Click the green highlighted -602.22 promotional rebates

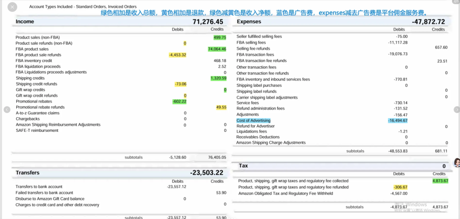pos(179,101)
